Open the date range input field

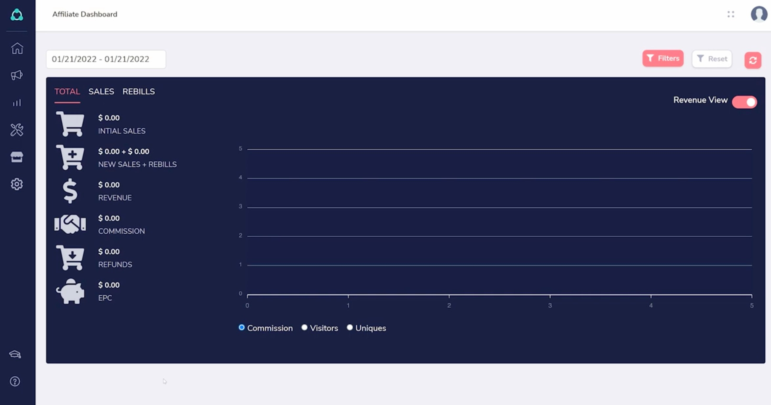[x=106, y=59]
